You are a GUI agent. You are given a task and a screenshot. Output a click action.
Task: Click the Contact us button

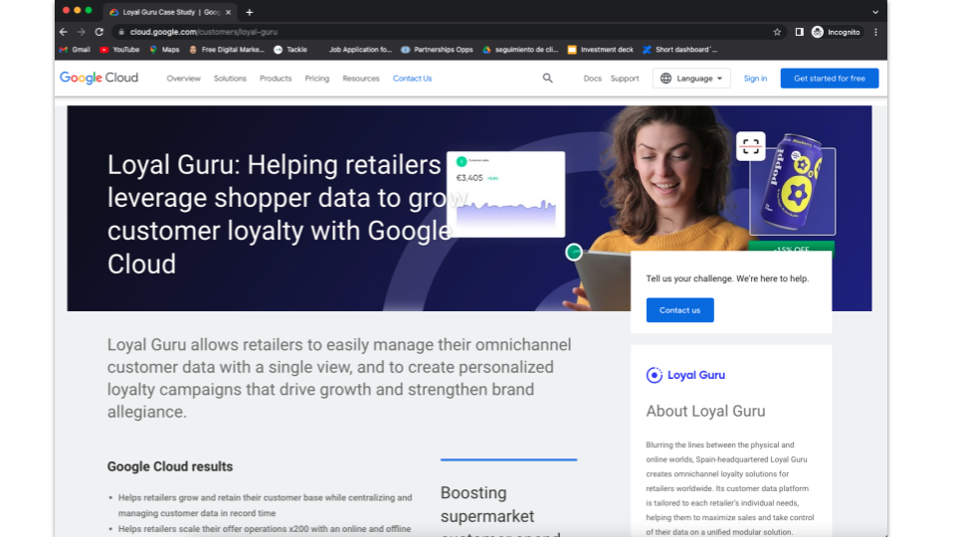679,310
